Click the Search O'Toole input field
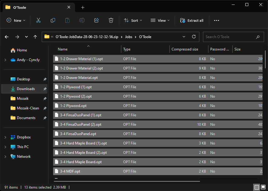 point(229,37)
